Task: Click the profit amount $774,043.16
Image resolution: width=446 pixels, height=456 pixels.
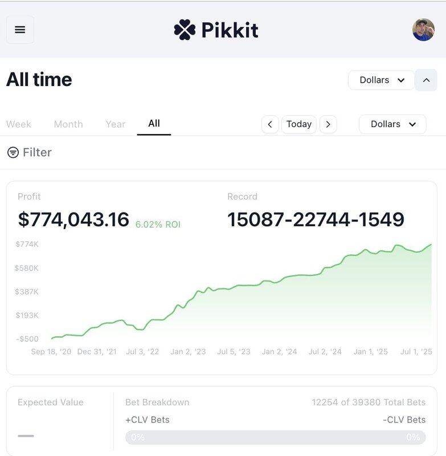Action: click(73, 219)
